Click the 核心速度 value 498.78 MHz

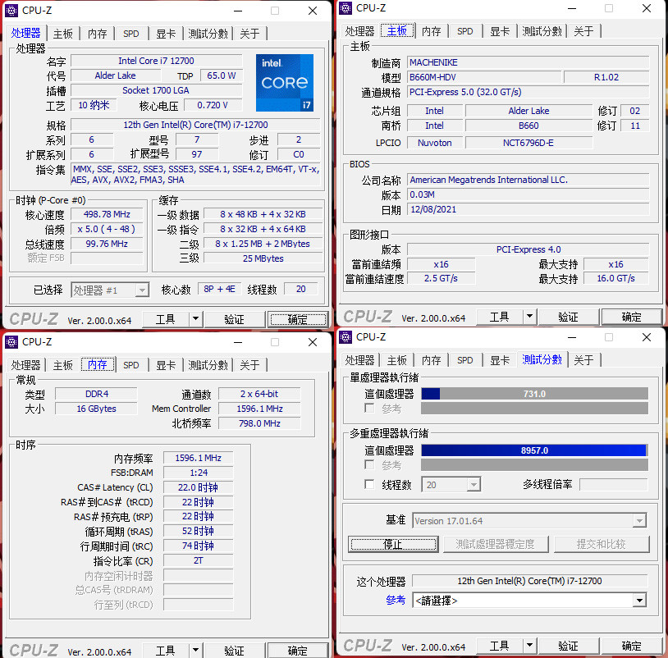pyautogui.click(x=107, y=214)
